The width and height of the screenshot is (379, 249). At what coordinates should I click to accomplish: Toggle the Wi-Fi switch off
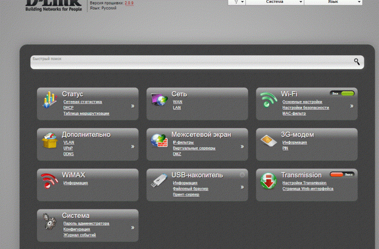[x=343, y=94]
